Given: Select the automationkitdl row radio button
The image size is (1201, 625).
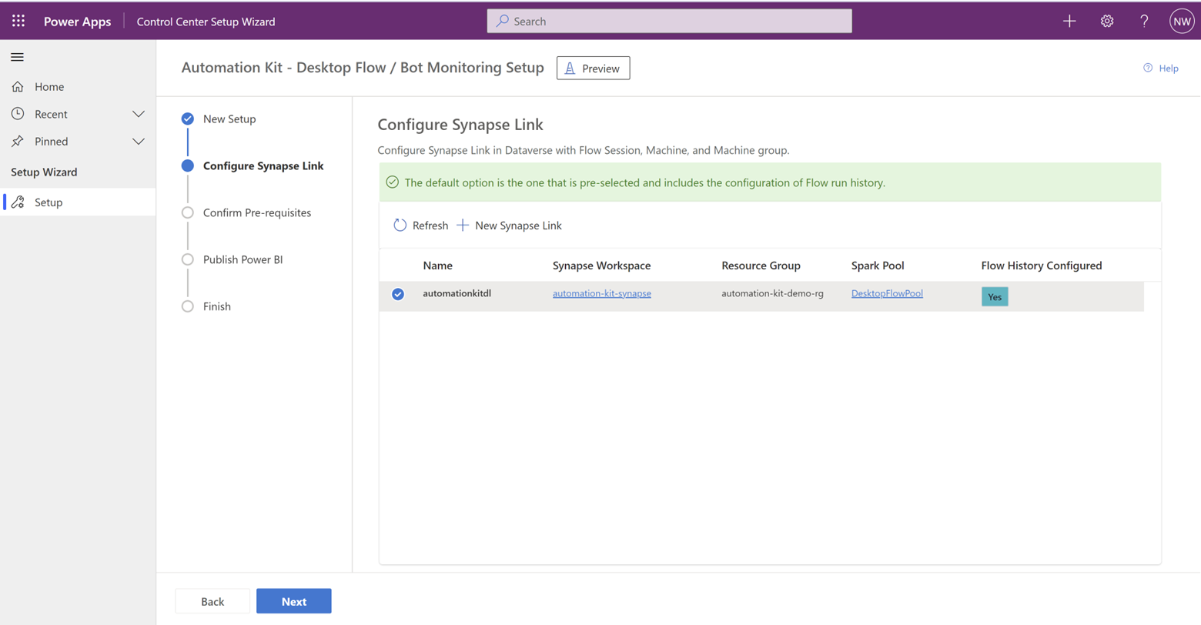Looking at the screenshot, I should [x=398, y=294].
